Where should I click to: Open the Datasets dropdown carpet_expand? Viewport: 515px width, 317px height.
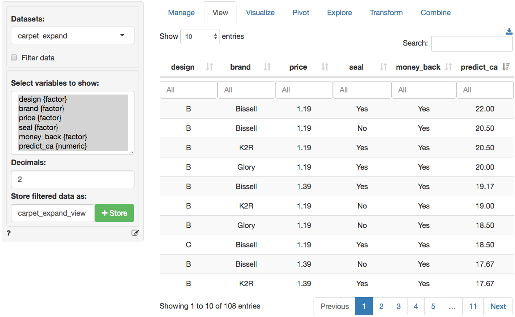coord(72,36)
